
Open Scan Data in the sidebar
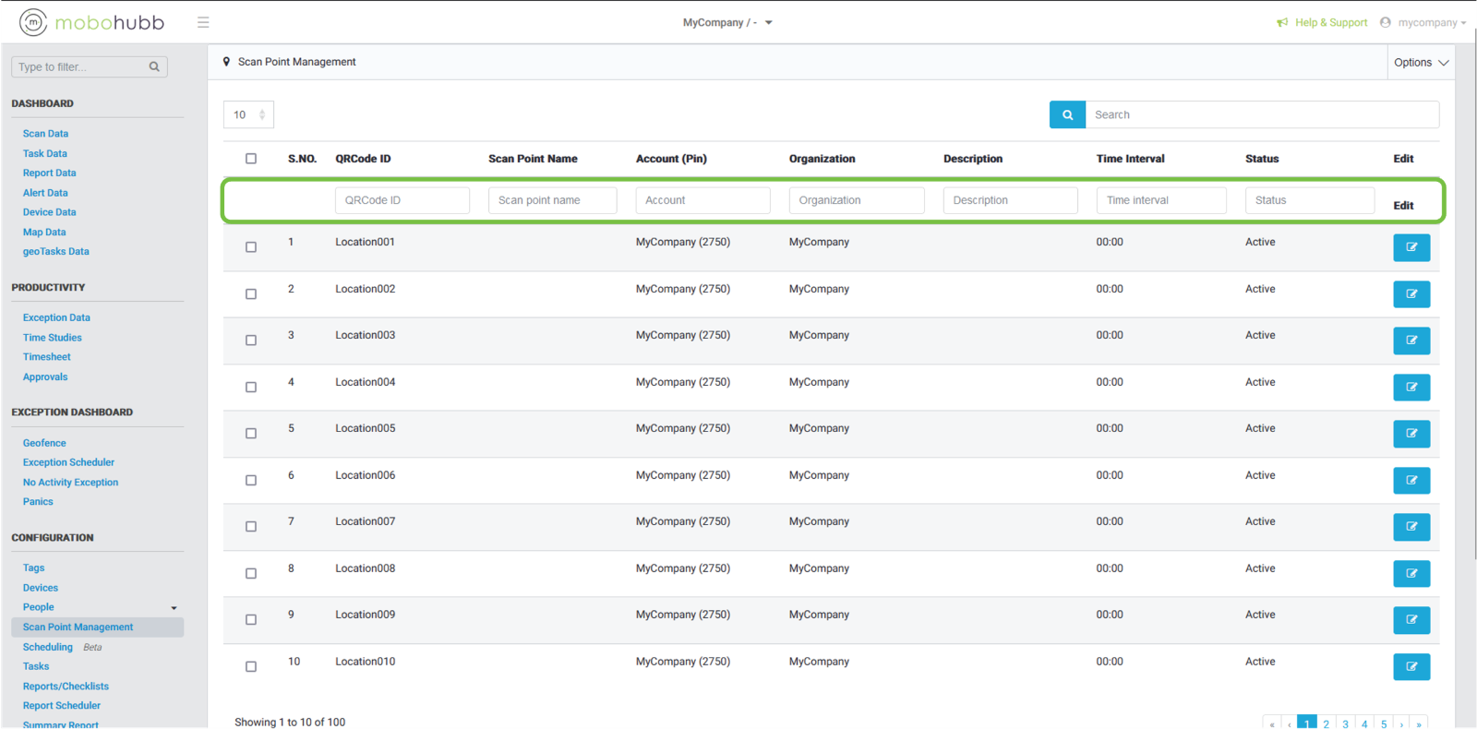pos(45,134)
